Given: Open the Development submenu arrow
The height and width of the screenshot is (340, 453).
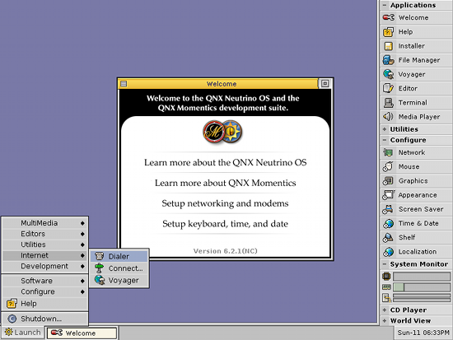Looking at the screenshot, I should coord(82,266).
